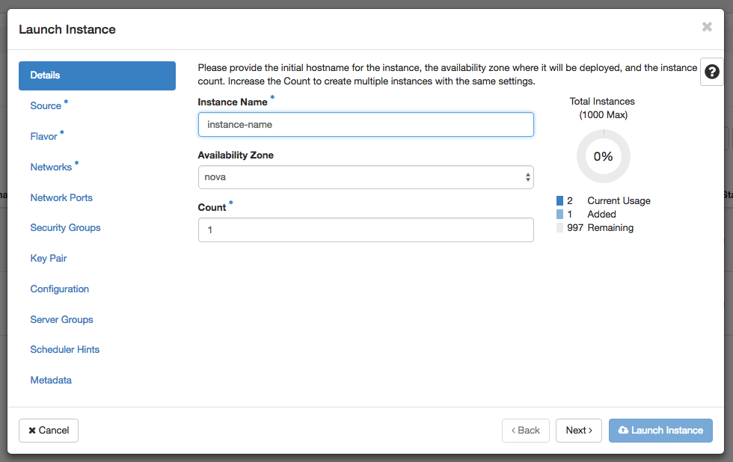
Task: Close the Launch Instance dialog
Action: 707,27
